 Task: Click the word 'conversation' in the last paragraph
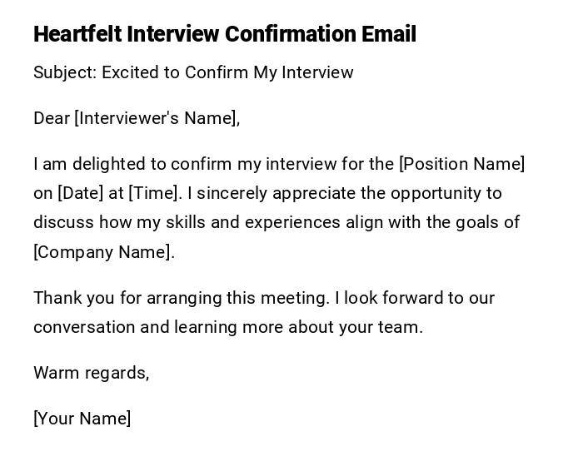click(x=84, y=327)
